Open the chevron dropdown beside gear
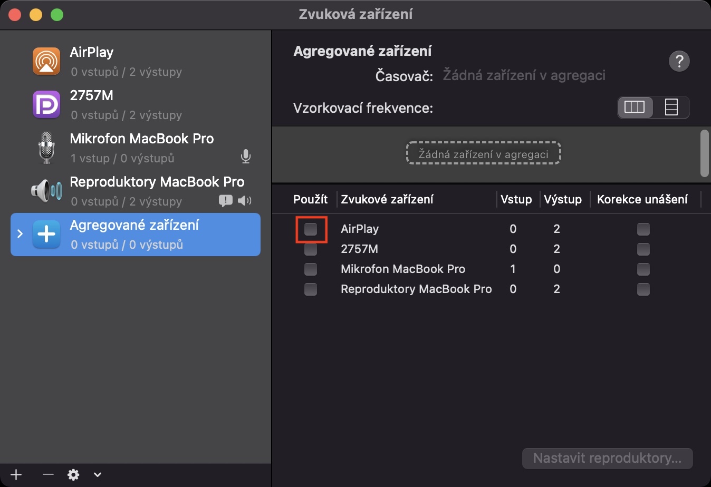 coord(98,474)
